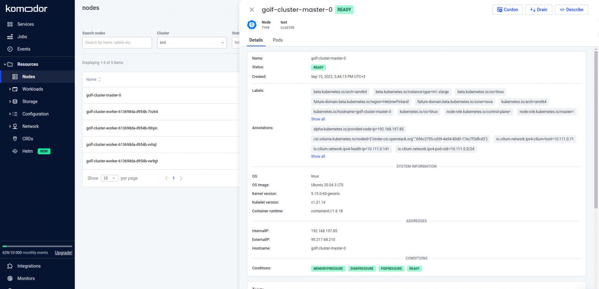Click the Events clock icon
This screenshot has height=289, width=599.
[x=10, y=49]
